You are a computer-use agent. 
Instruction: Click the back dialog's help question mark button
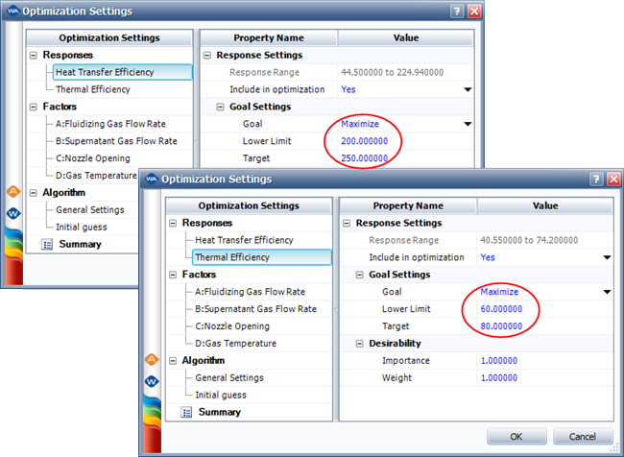coord(455,12)
